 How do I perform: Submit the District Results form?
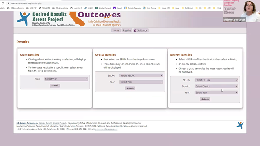205,99
